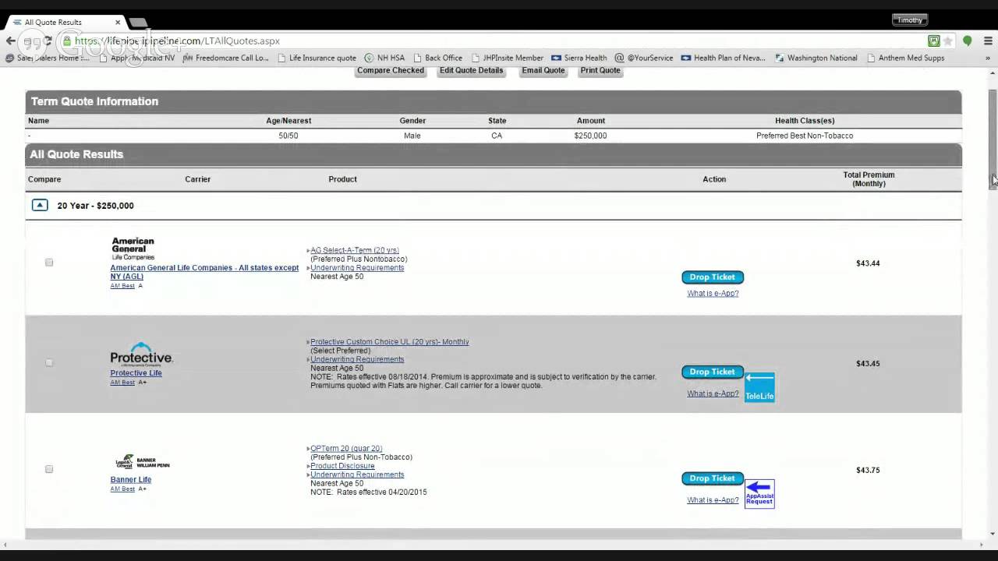The width and height of the screenshot is (998, 561).
Task: Open the Life Insurance quote bookmark
Action: click(x=317, y=58)
